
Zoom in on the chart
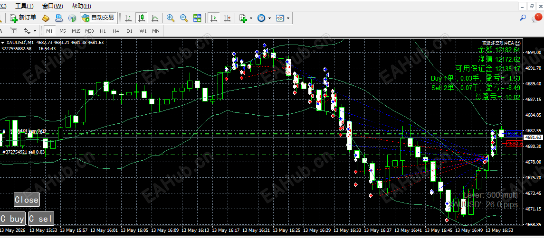coord(171,18)
